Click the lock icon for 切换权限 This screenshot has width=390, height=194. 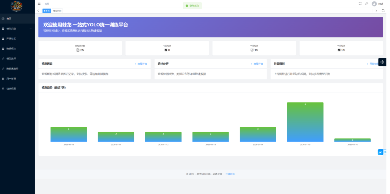click(3, 89)
